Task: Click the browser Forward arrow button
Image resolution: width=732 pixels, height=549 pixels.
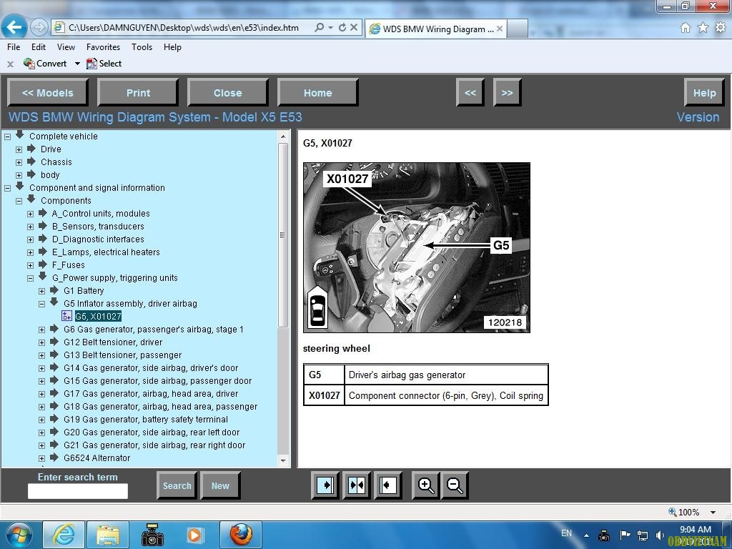Action: [x=39, y=28]
